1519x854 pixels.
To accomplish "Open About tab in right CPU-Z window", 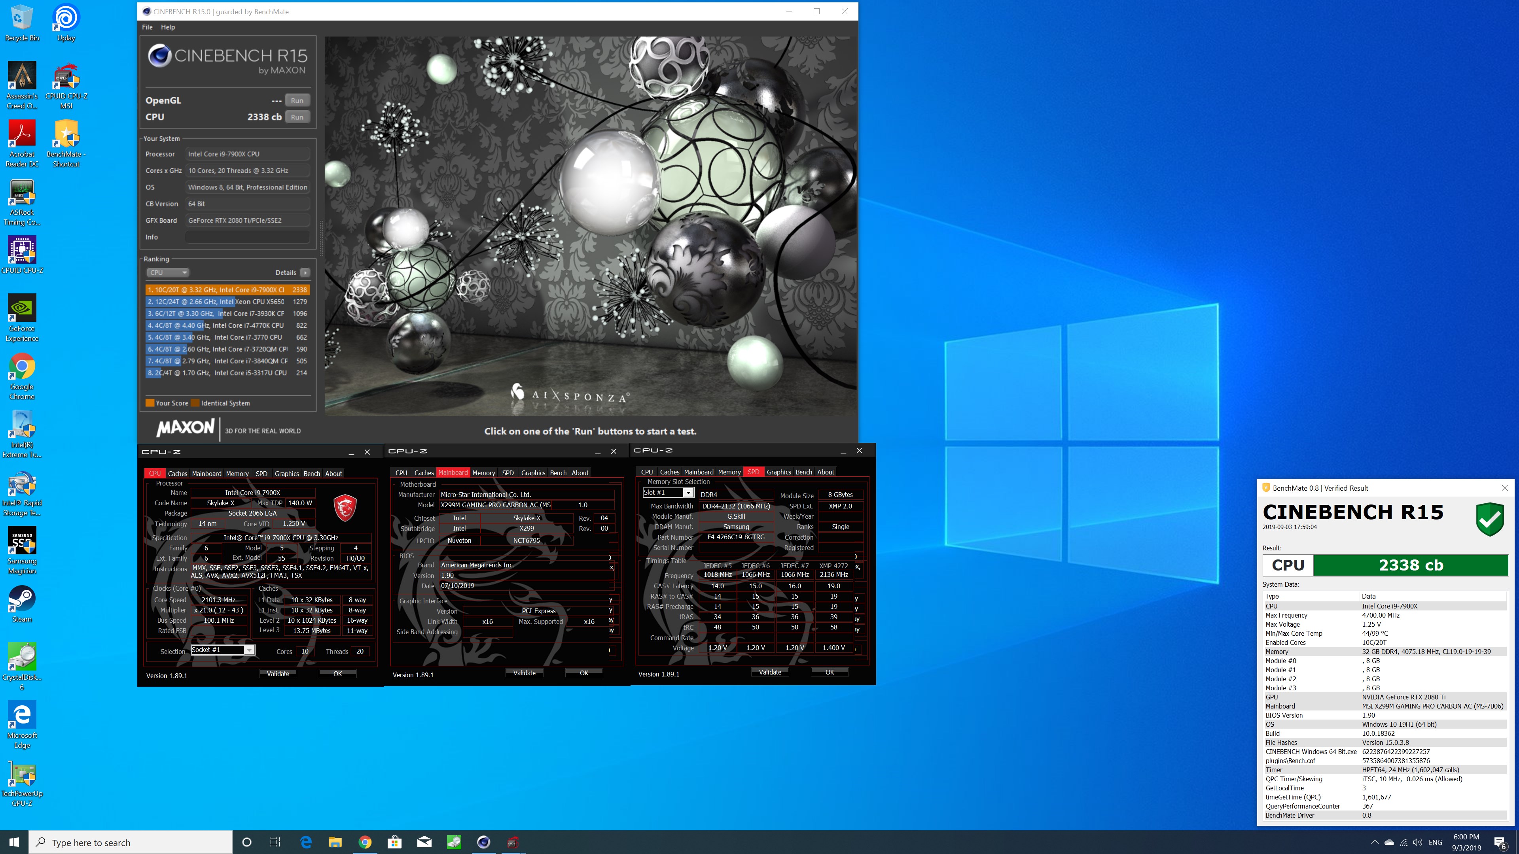I will [x=826, y=472].
